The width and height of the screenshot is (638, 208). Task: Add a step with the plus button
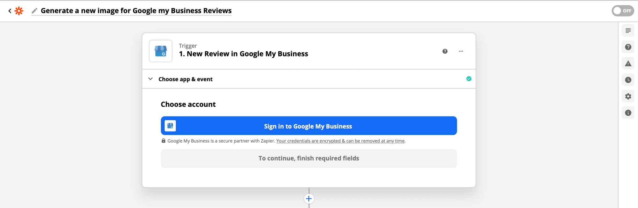309,199
